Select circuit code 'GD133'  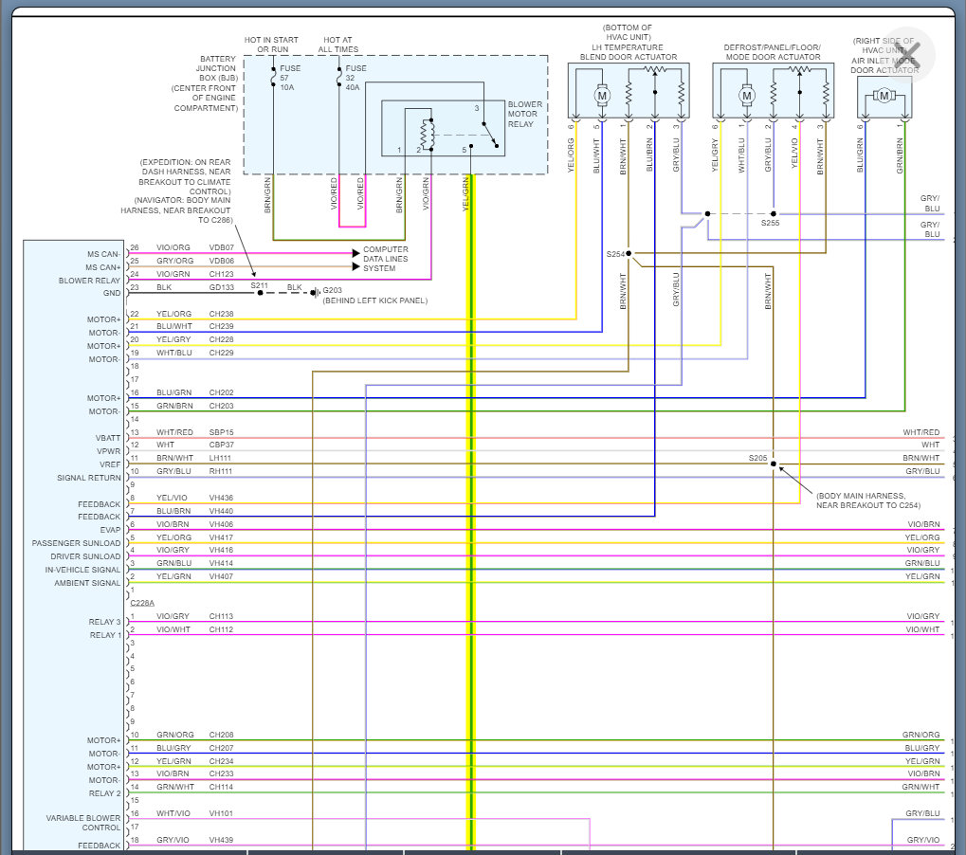click(221, 287)
